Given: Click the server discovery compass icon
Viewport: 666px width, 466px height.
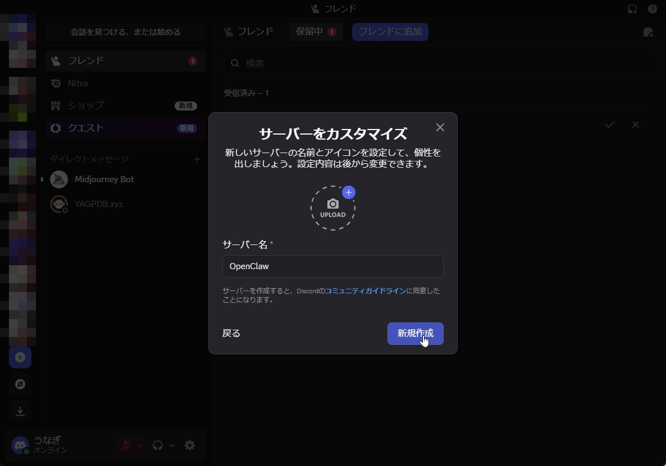Looking at the screenshot, I should (20, 384).
